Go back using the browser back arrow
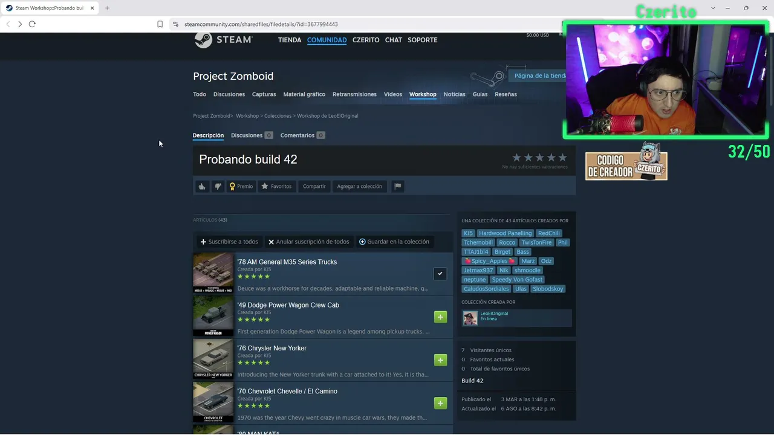Screen dimensions: 774x435 [x=8, y=24]
